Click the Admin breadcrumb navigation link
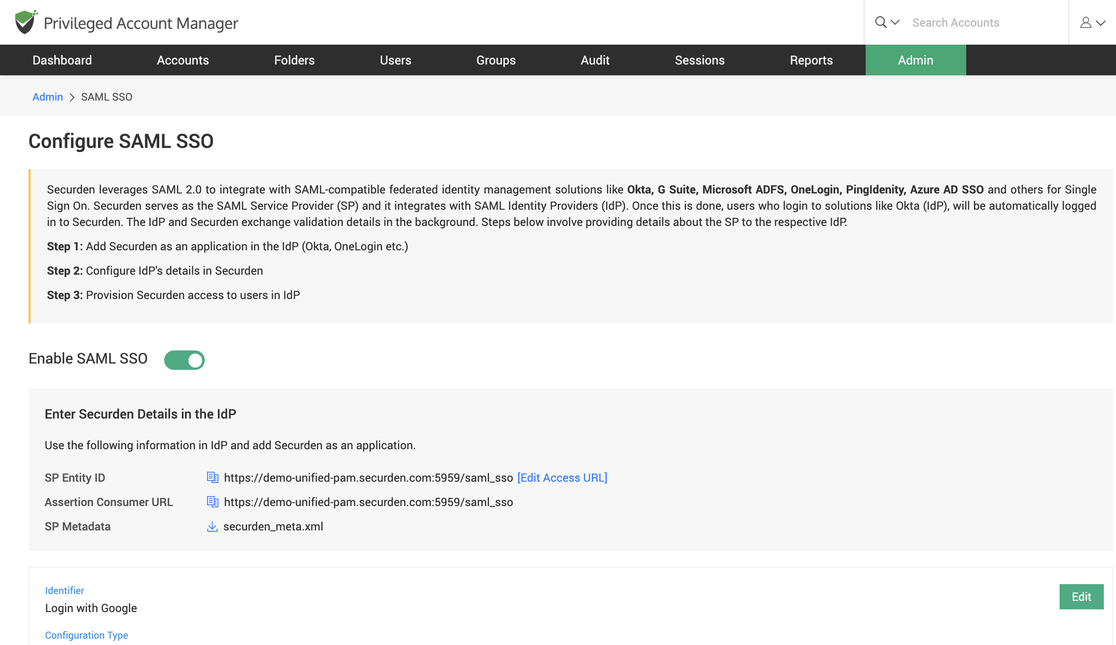Viewport: 1116px width, 645px height. coord(47,96)
